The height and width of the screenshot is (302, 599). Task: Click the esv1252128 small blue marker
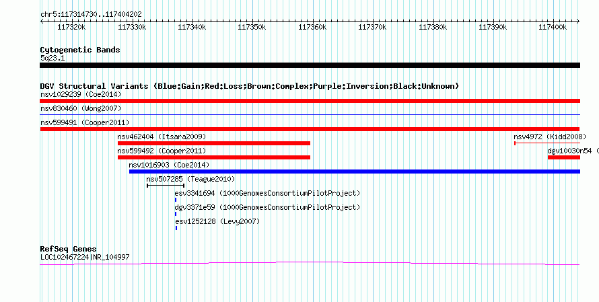[176, 228]
